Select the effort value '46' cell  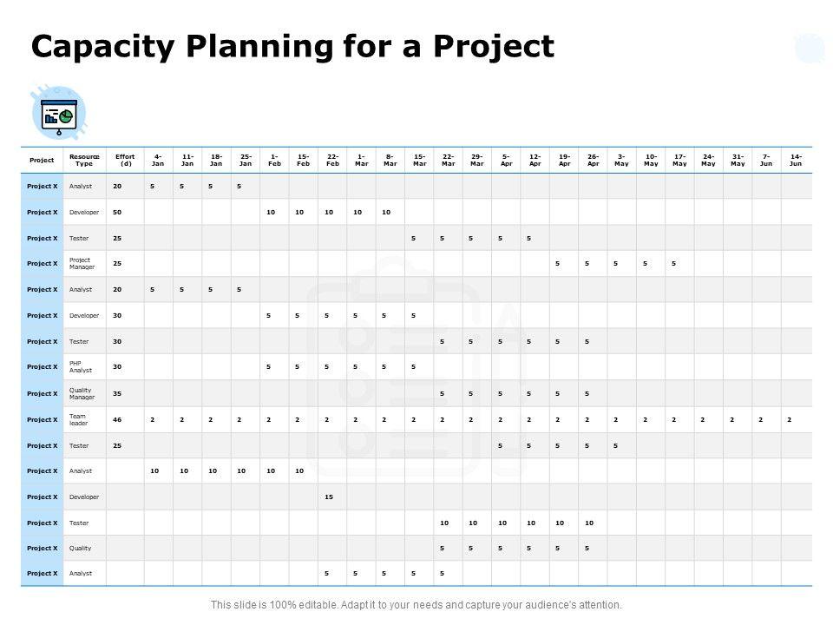pyautogui.click(x=117, y=419)
